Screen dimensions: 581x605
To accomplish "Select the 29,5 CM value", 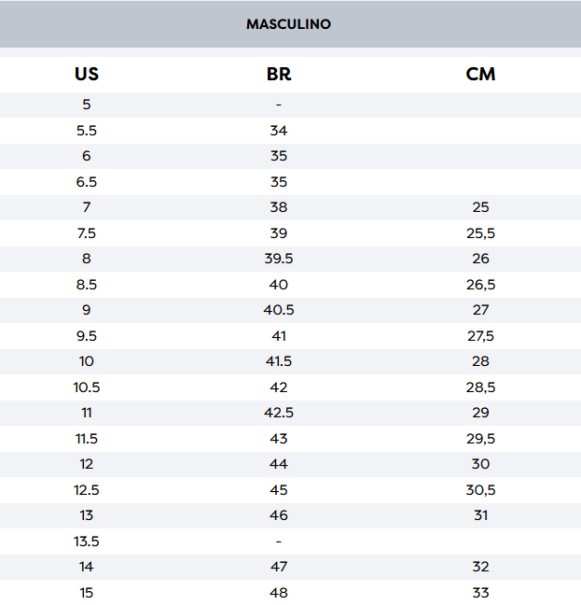I will click(480, 439).
